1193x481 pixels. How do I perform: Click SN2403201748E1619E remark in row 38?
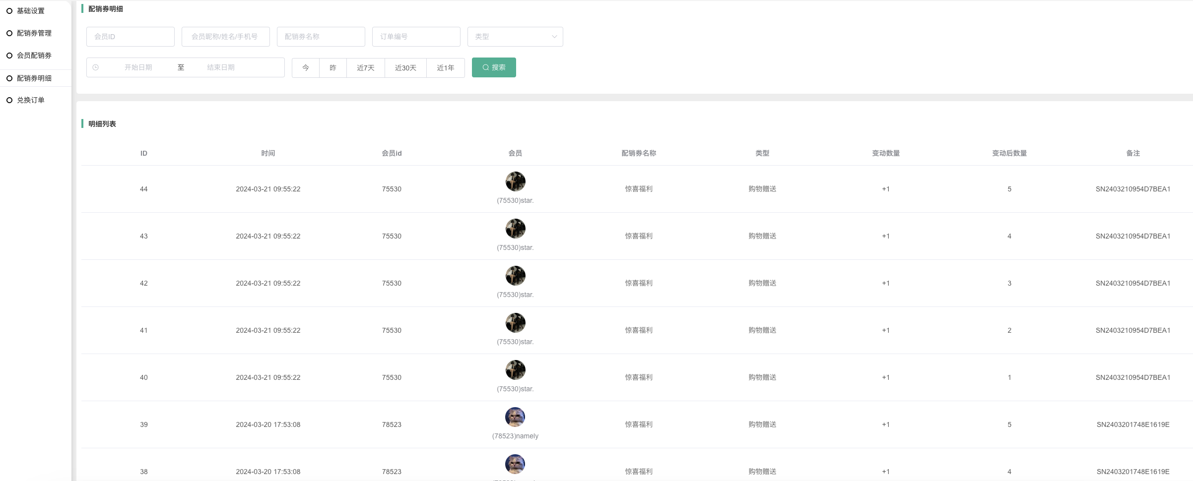coord(1133,472)
